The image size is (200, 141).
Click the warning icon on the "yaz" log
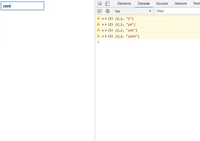pos(98,30)
